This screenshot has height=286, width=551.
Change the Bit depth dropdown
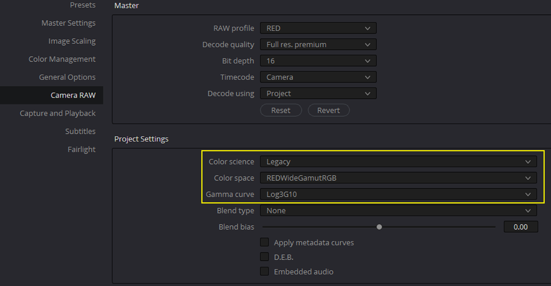318,61
